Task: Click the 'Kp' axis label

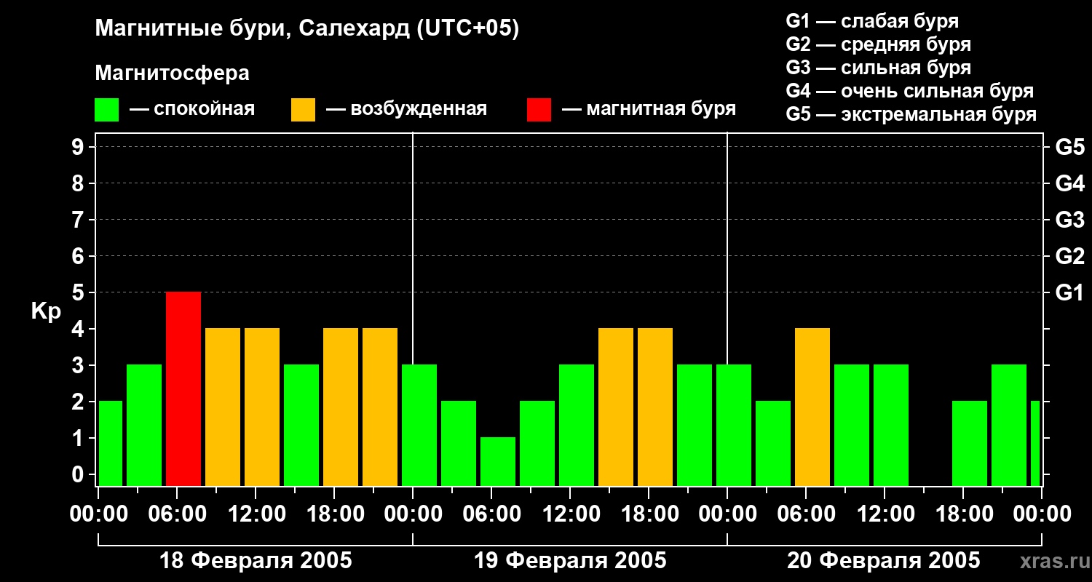Action: coord(46,311)
